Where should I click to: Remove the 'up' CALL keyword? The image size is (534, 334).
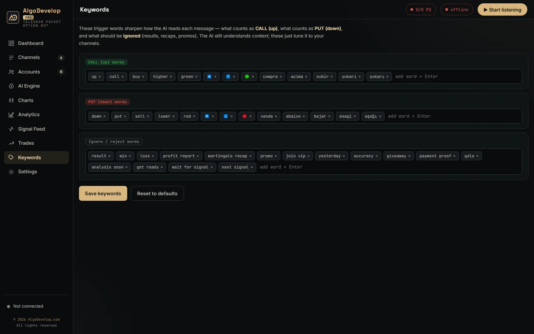[100, 77]
